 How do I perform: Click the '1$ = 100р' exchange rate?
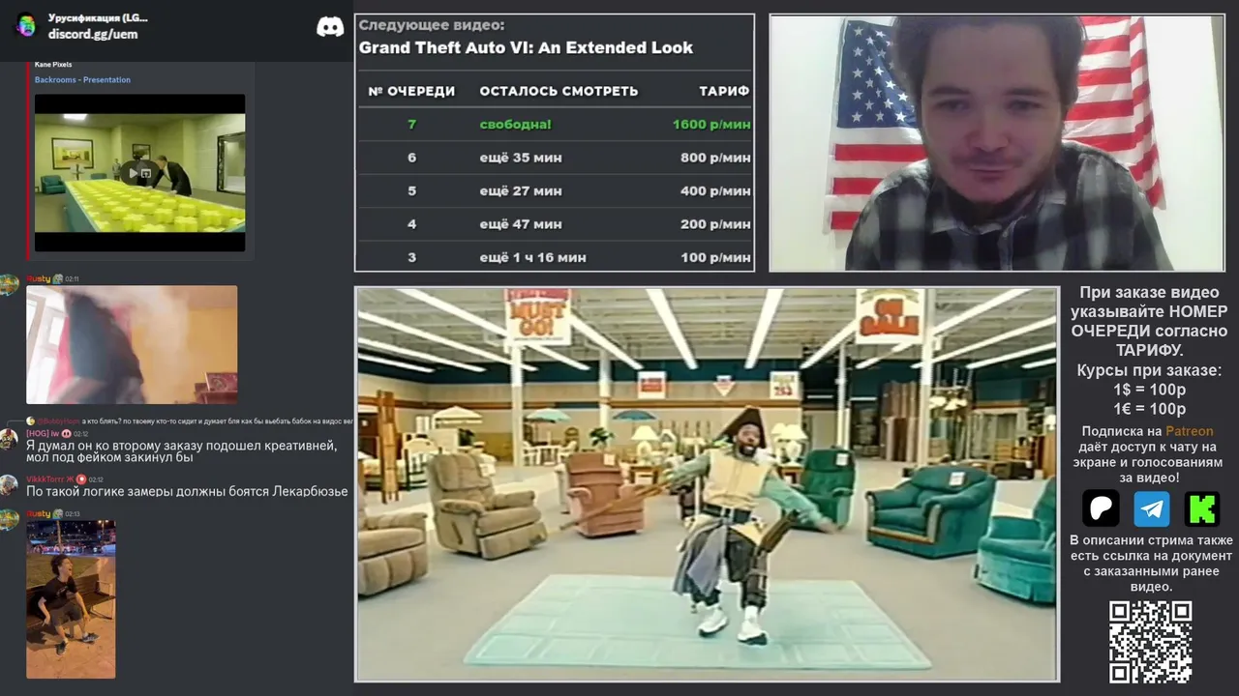(x=1150, y=390)
